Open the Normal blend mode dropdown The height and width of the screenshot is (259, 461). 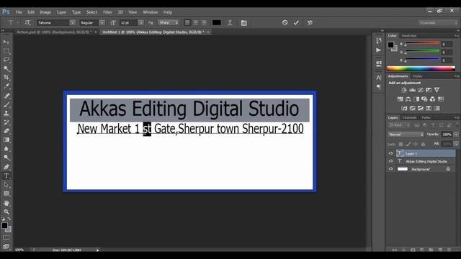(x=406, y=135)
